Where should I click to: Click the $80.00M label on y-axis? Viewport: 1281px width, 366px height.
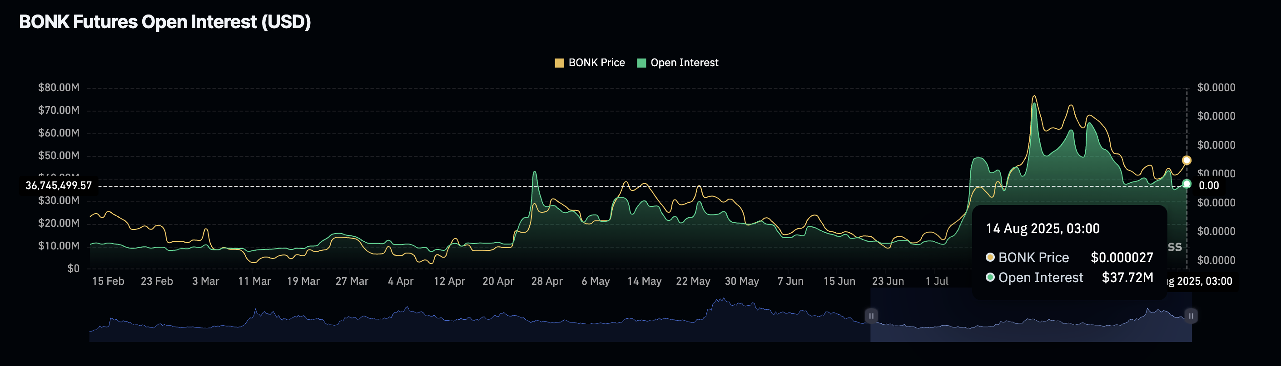point(59,88)
